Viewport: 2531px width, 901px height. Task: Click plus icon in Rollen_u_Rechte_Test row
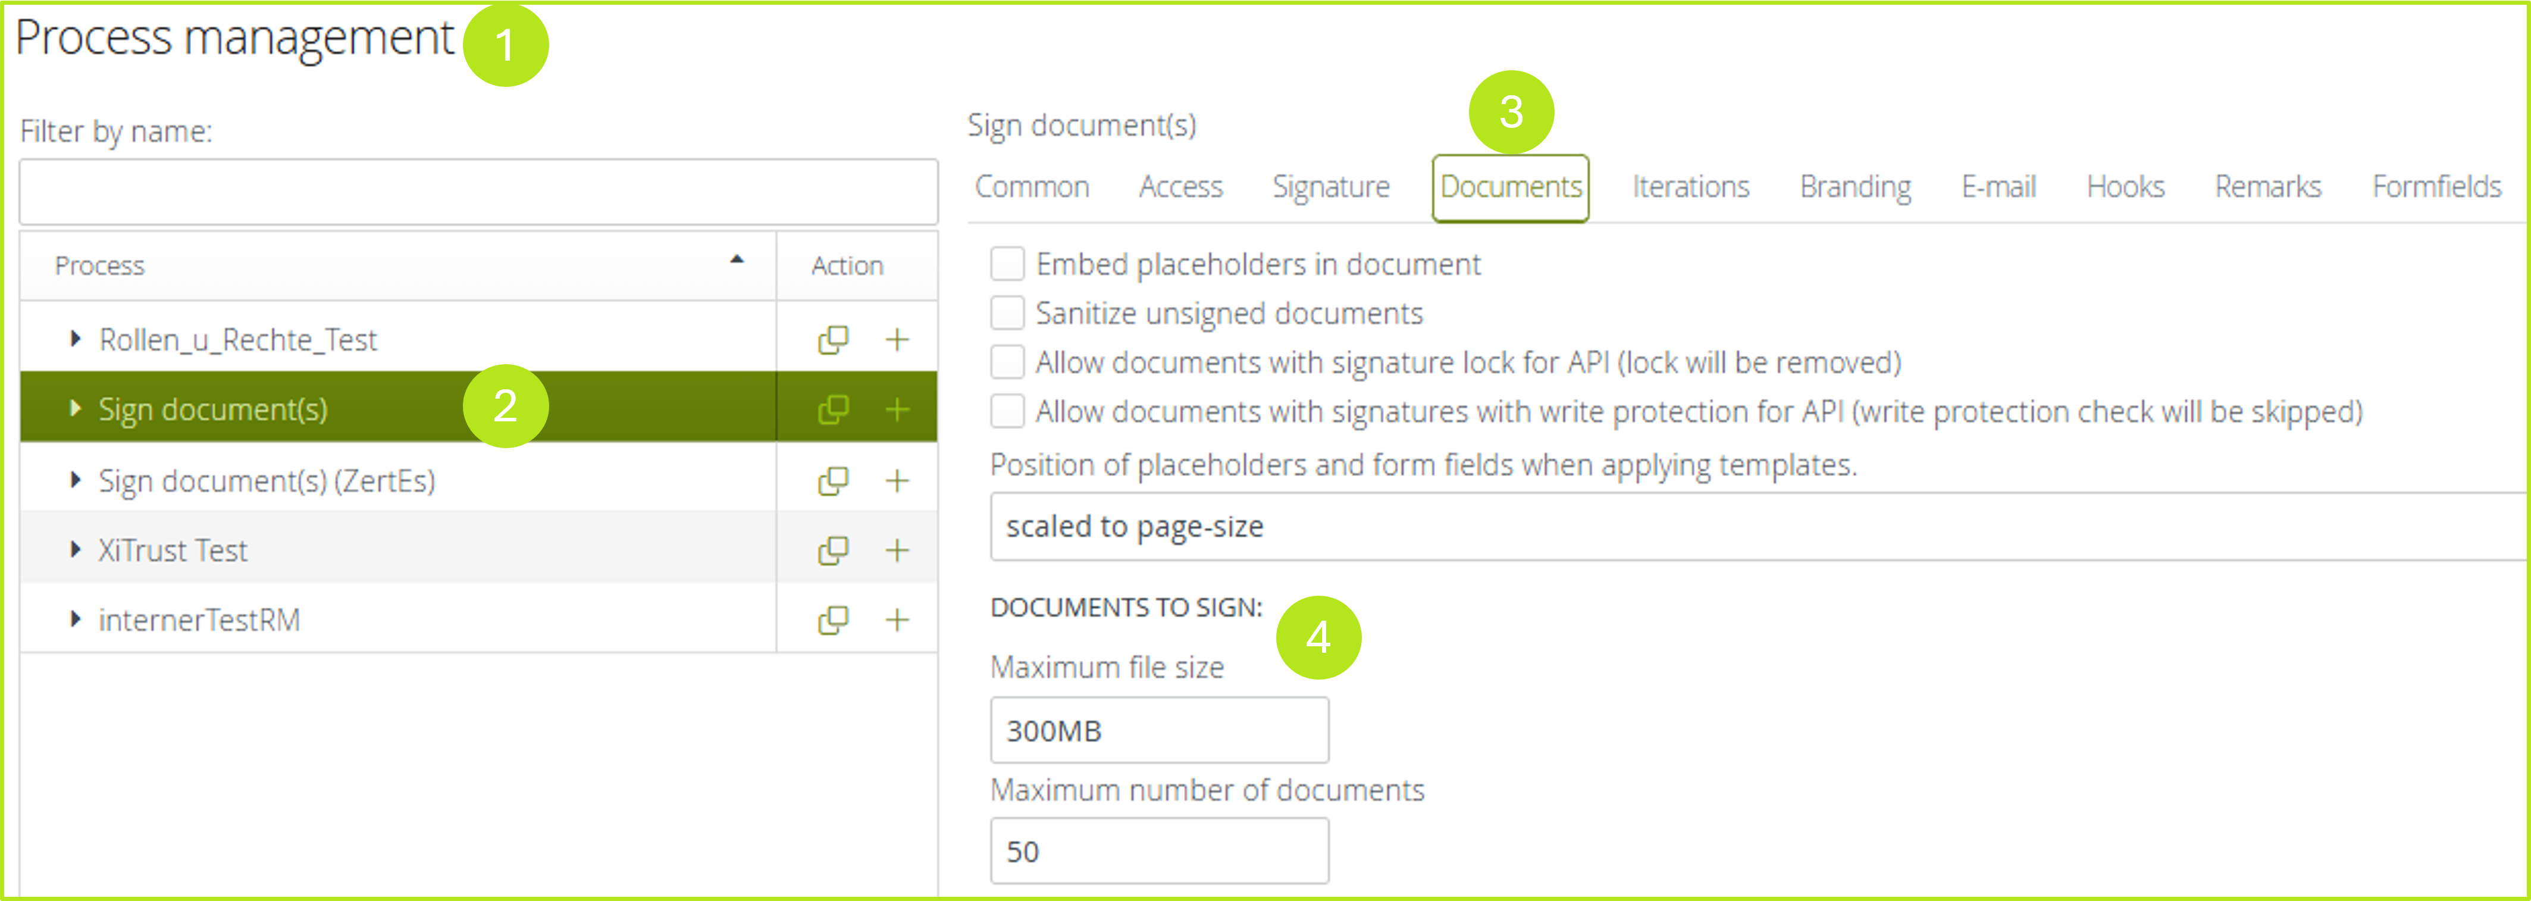coord(896,340)
